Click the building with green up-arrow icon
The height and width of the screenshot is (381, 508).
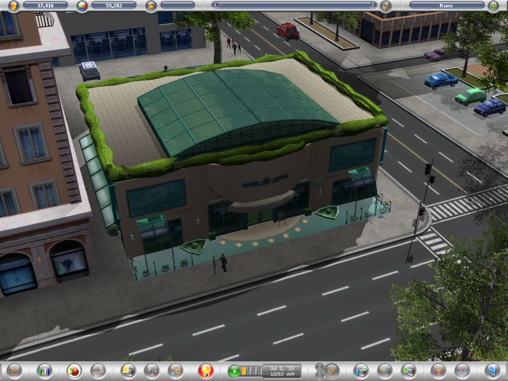pos(409,371)
